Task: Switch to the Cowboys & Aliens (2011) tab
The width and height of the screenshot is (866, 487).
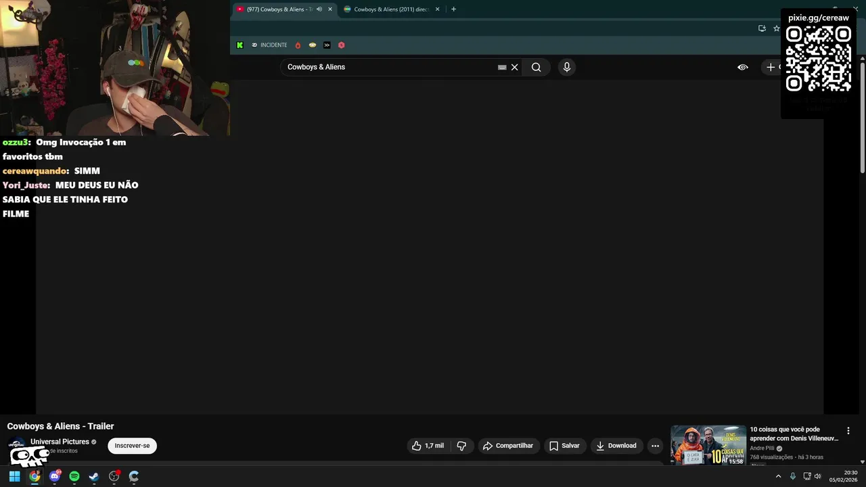Action: (x=391, y=9)
